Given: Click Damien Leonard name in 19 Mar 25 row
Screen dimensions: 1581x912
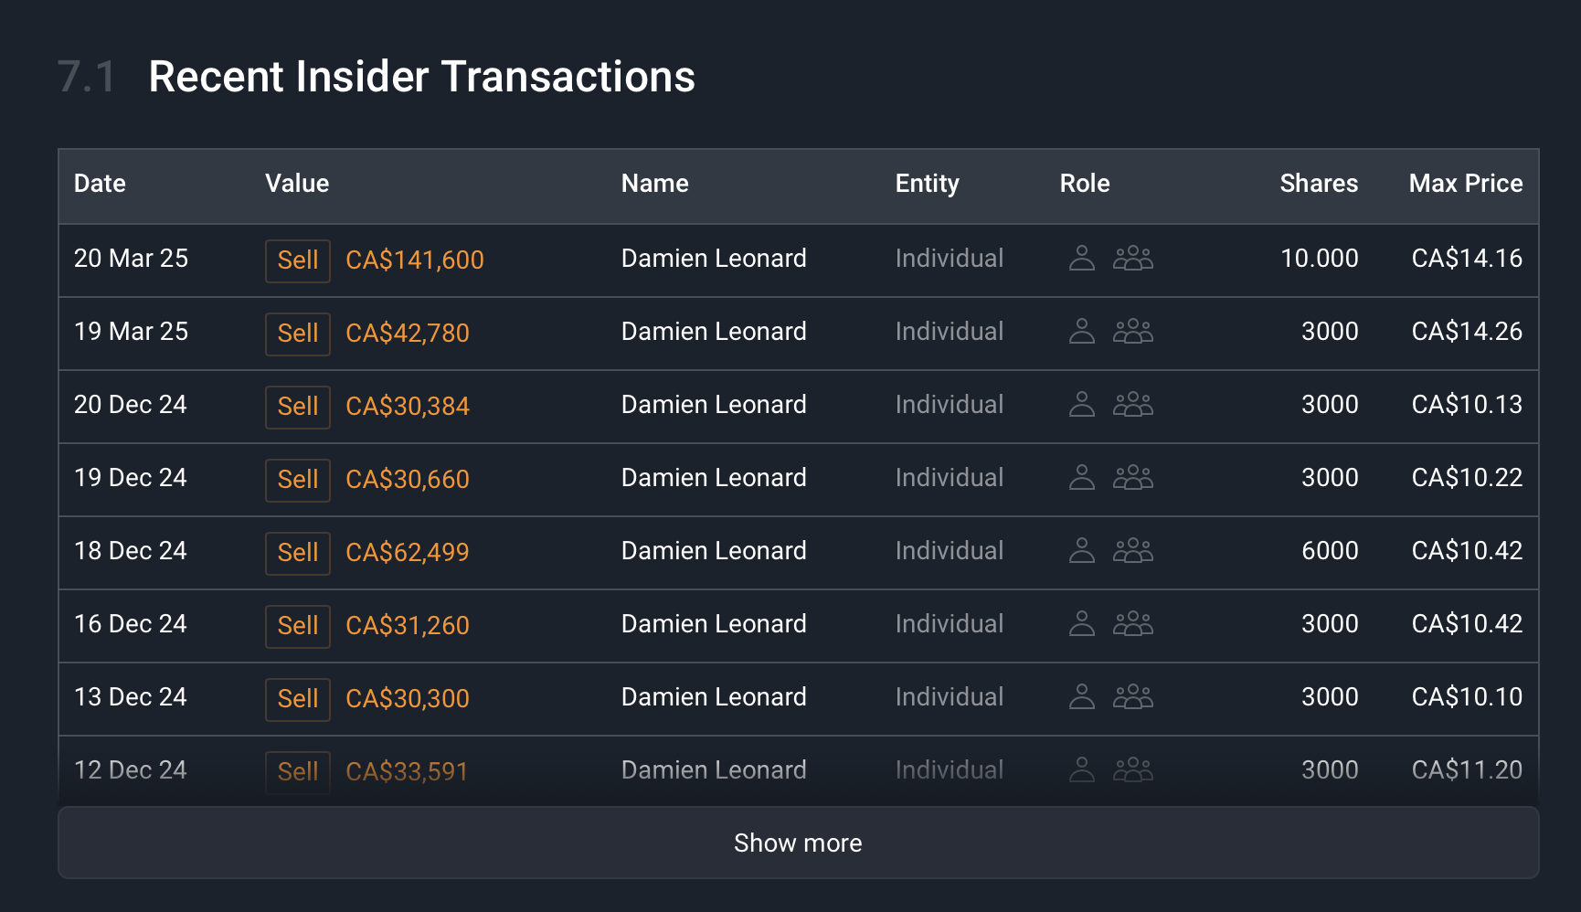Looking at the screenshot, I should (714, 332).
